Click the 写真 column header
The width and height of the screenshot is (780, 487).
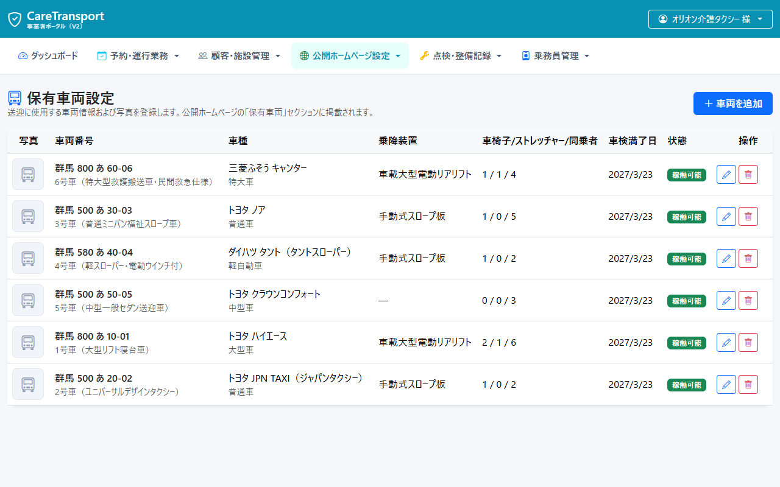tap(29, 141)
